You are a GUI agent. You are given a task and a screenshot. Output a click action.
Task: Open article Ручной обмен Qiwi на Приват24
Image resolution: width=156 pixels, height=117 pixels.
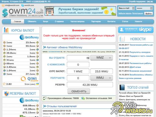coord(135,93)
